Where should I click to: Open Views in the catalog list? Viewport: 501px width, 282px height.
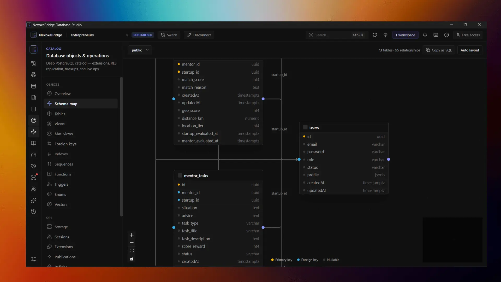coord(81,124)
